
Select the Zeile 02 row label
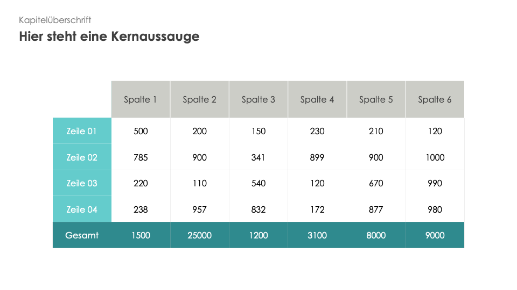pyautogui.click(x=82, y=157)
